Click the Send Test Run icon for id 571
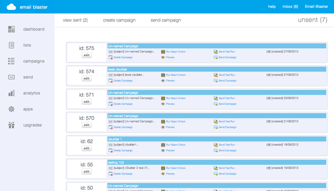 point(215,98)
